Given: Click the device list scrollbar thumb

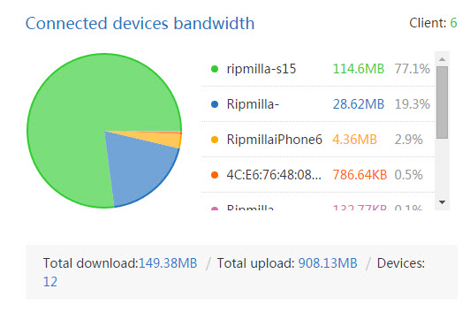Looking at the screenshot, I should click(x=442, y=103).
